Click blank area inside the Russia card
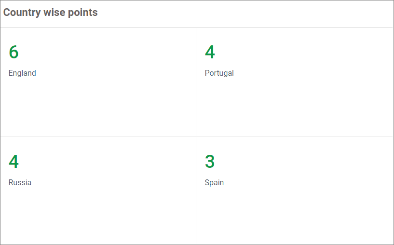Image resolution: width=394 pixels, height=245 pixels. pos(96,215)
